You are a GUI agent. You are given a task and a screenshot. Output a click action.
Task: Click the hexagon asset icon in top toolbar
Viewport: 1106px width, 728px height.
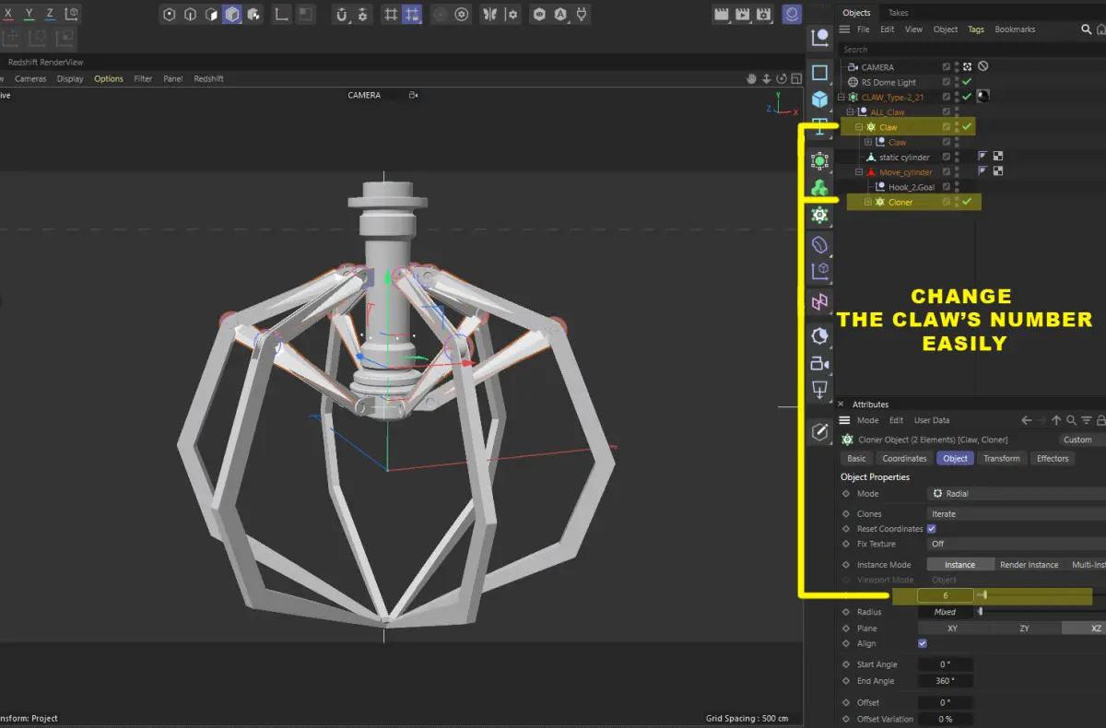tap(540, 14)
